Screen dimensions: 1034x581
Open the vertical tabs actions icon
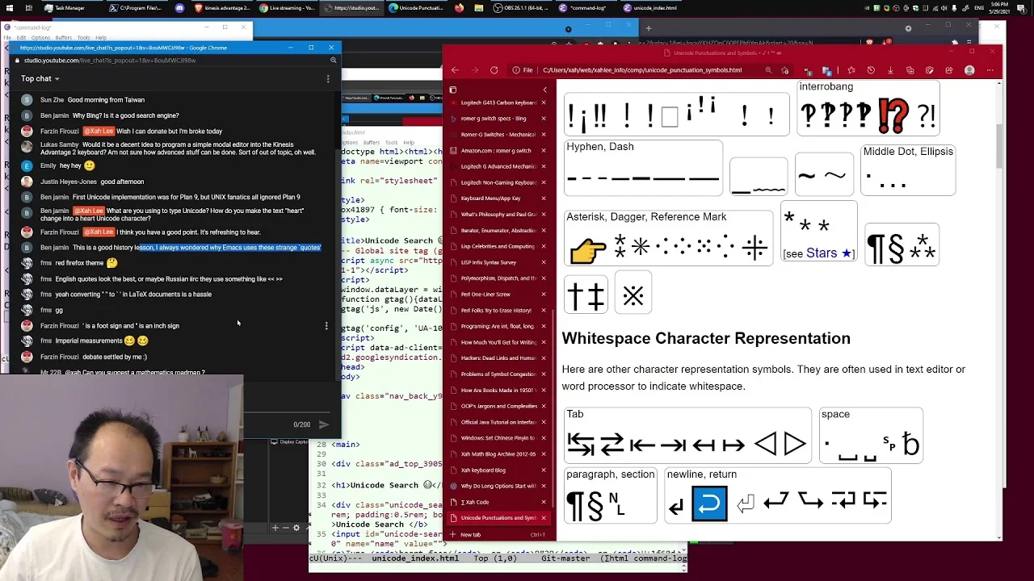pos(453,90)
